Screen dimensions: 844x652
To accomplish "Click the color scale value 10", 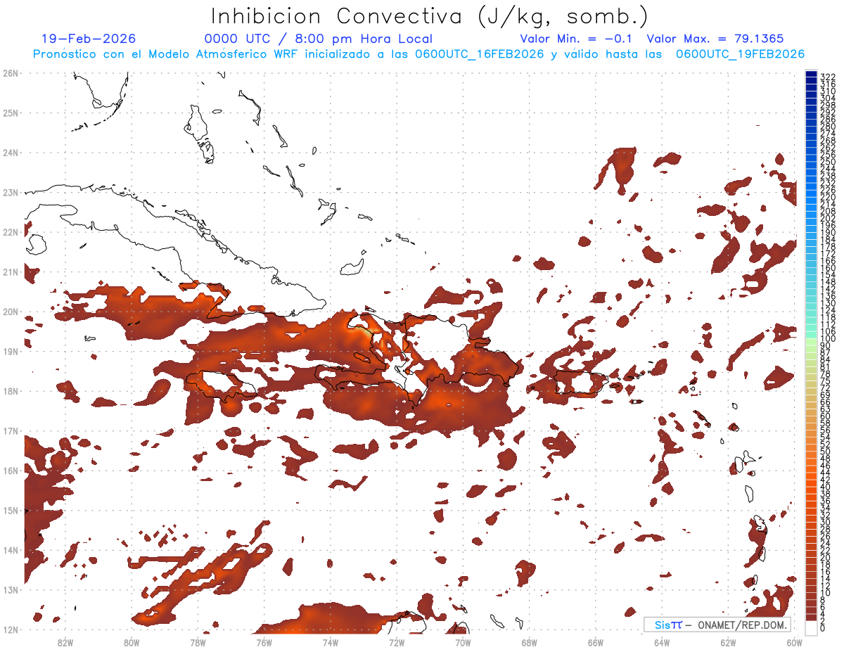I will [x=826, y=593].
